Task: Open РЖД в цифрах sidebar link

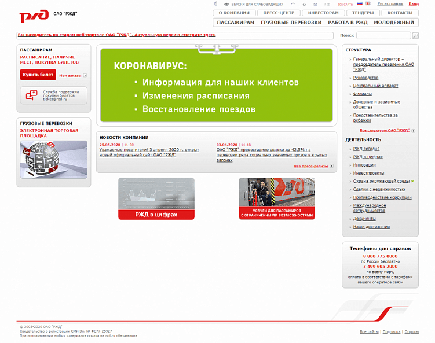Action: click(368, 157)
